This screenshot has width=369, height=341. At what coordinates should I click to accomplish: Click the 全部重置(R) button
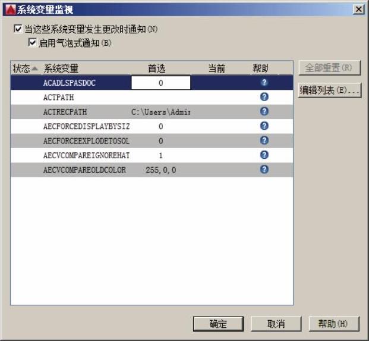pos(329,68)
